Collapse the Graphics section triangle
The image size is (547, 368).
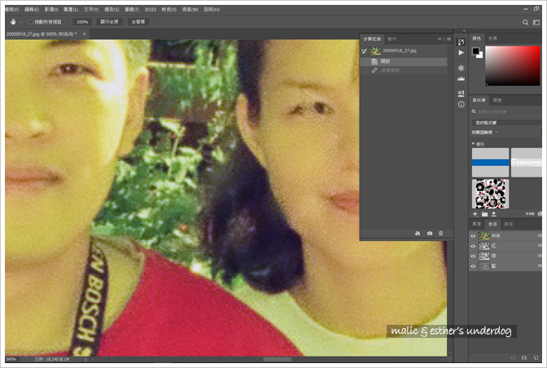473,143
